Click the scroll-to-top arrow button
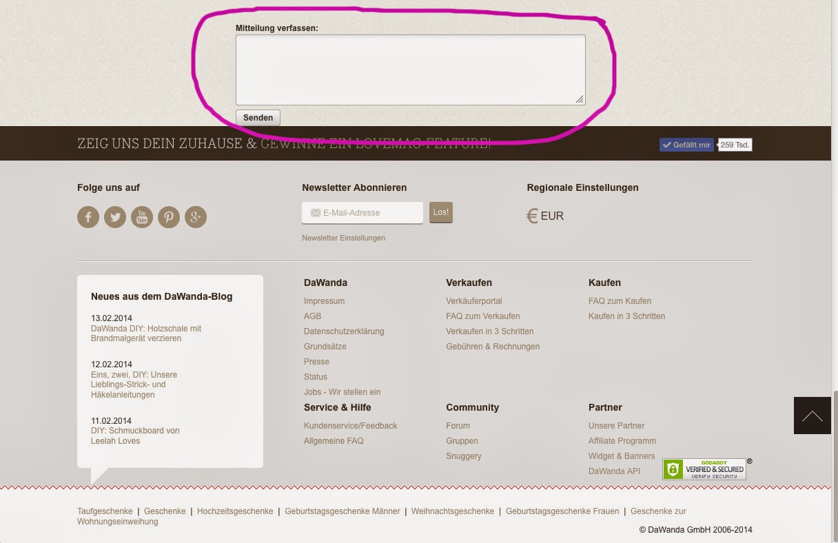 pyautogui.click(x=813, y=416)
